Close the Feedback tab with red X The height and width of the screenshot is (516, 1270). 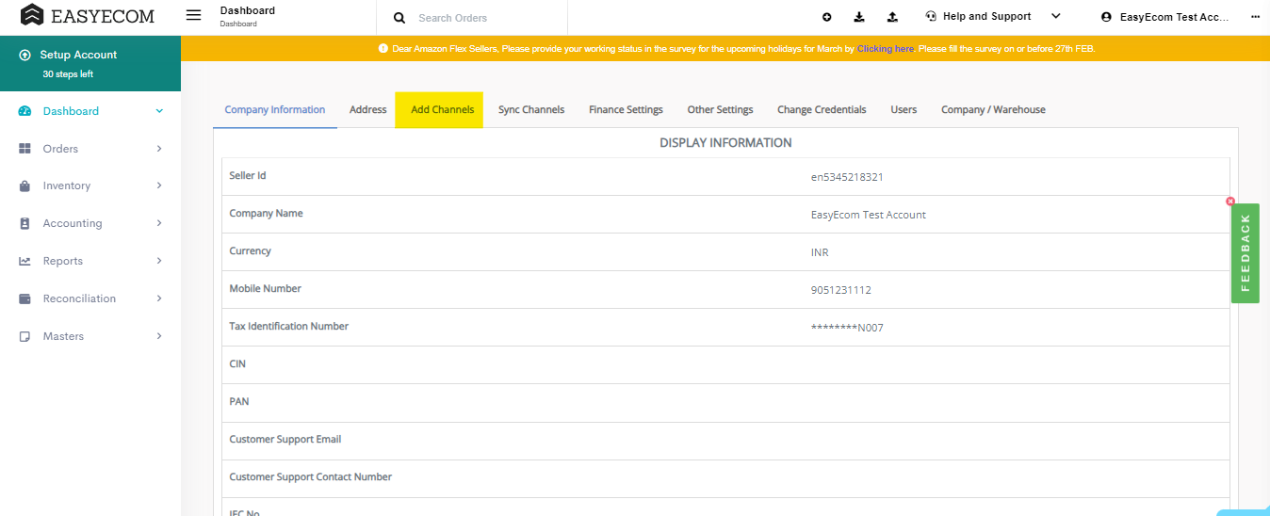tap(1230, 202)
